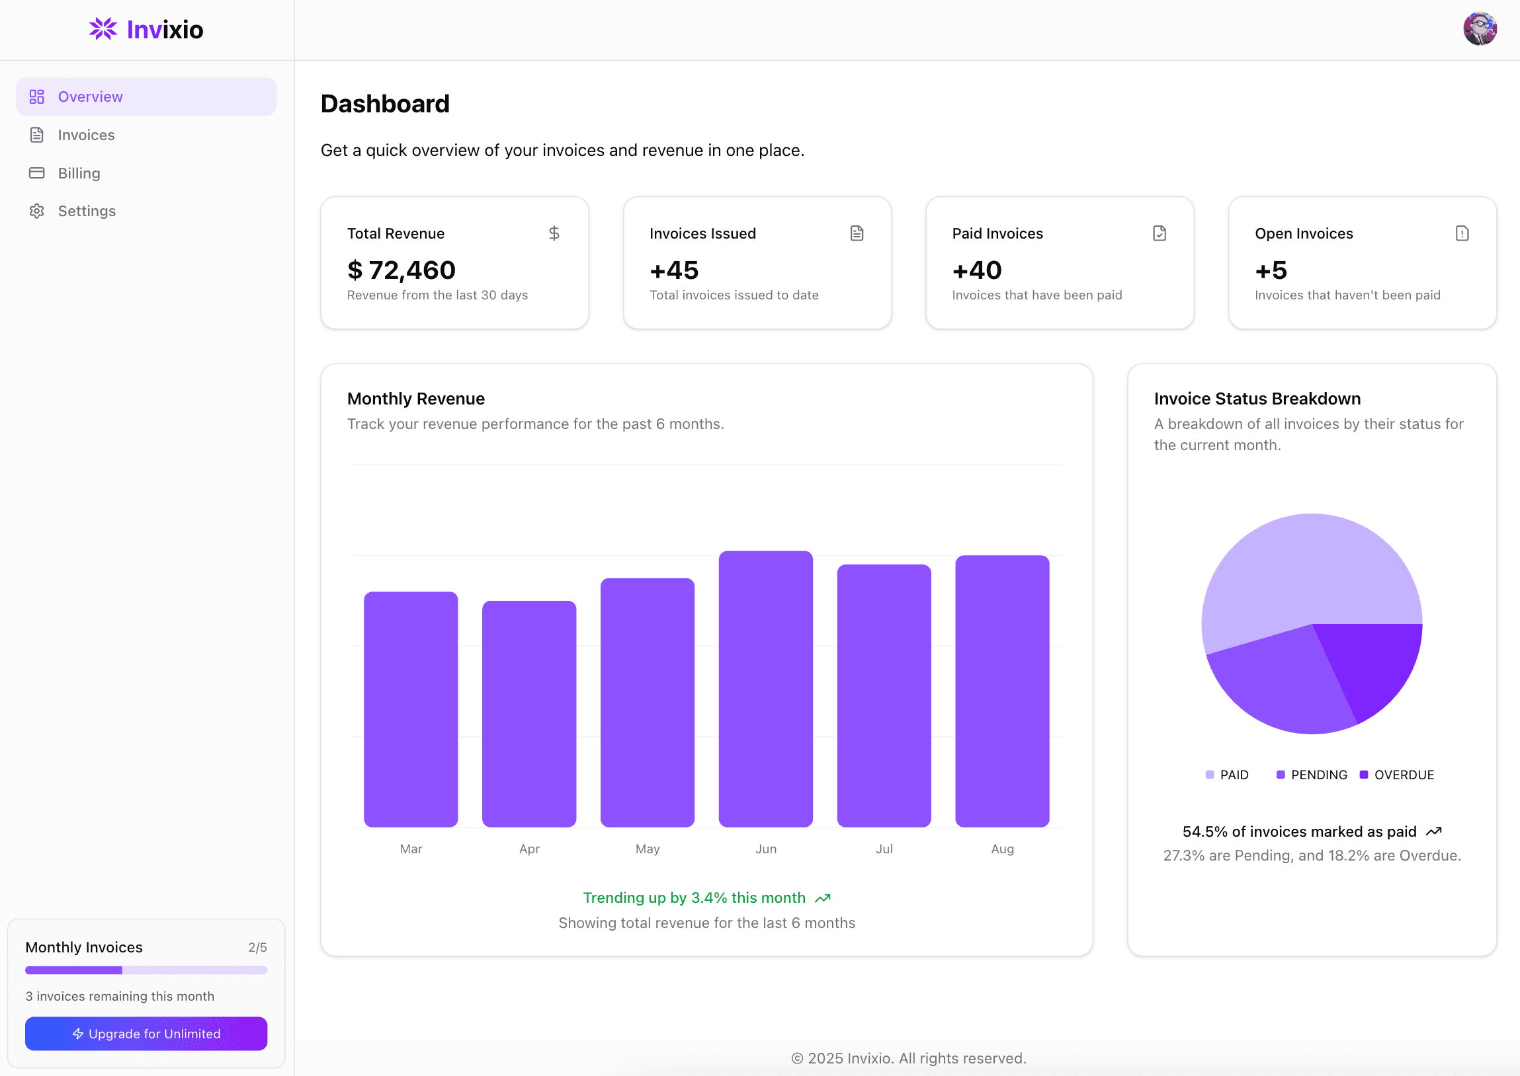Click the Invixio star logo icon

point(103,29)
